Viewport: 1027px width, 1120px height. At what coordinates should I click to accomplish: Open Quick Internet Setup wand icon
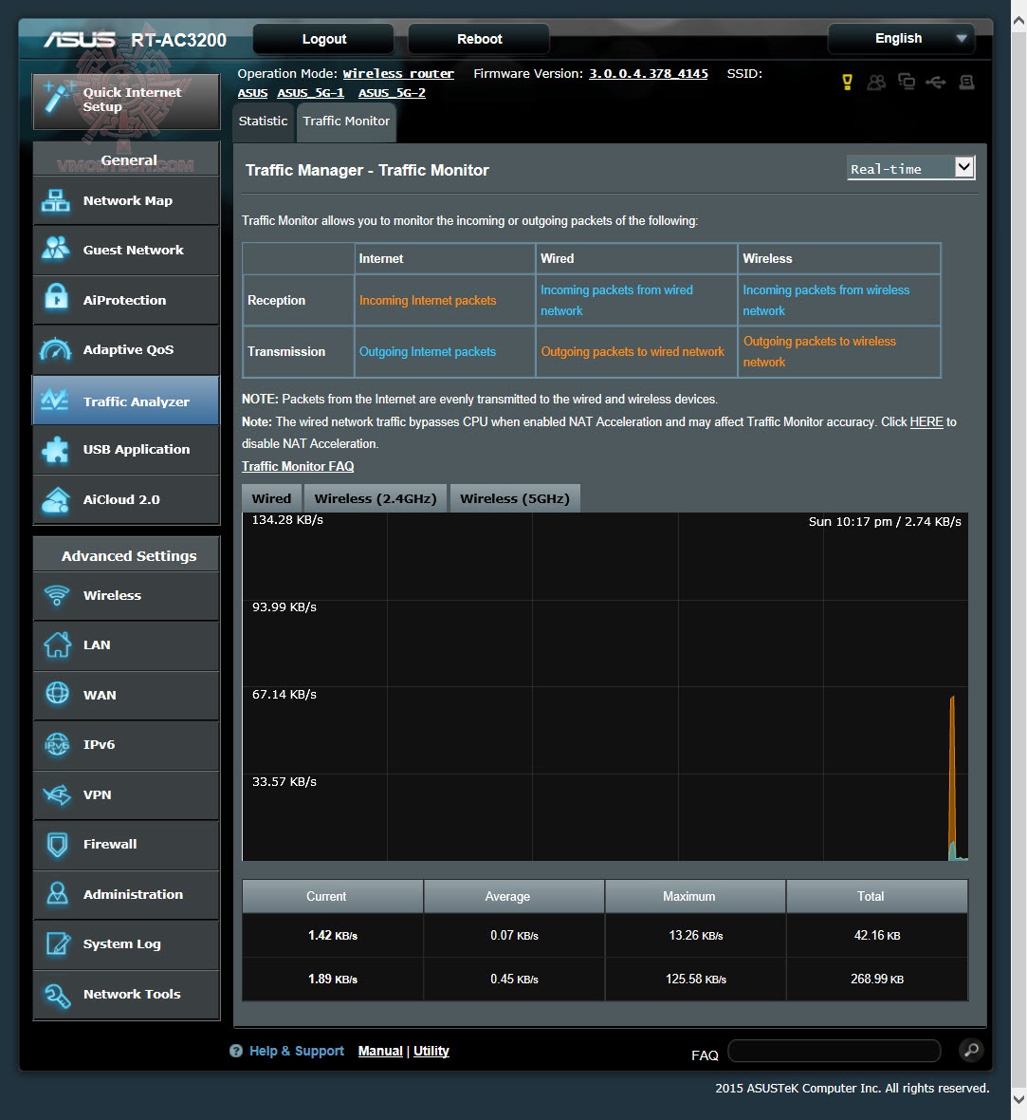(57, 98)
